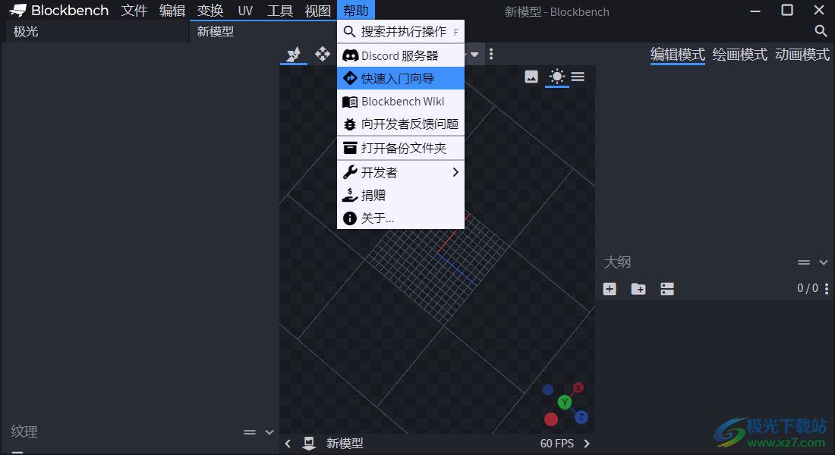Screen dimensions: 835x455
Task: Click the Blockbench logo icon
Action: click(x=17, y=10)
